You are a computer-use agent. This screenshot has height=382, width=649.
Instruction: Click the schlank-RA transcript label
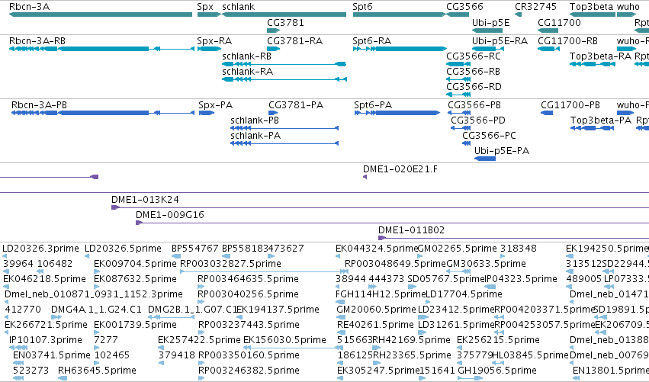(x=248, y=72)
